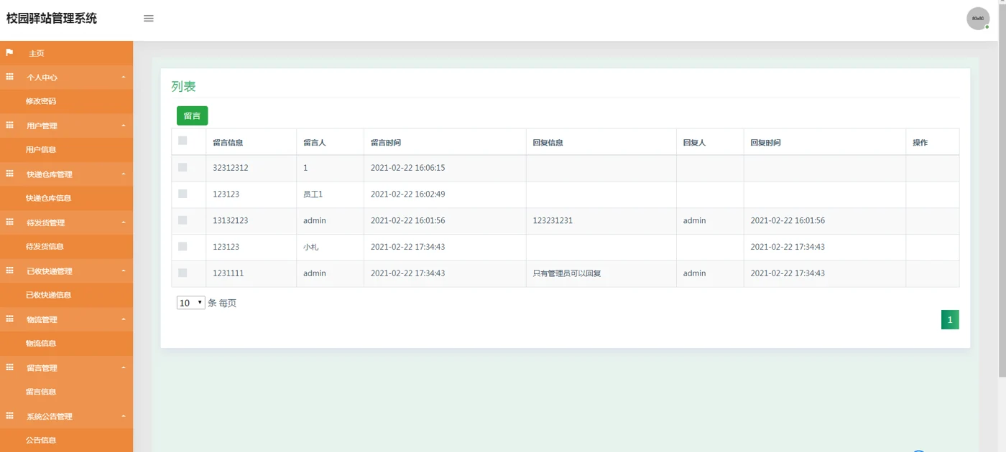
Task: Click the hamburger menu toggle icon
Action: [x=149, y=19]
